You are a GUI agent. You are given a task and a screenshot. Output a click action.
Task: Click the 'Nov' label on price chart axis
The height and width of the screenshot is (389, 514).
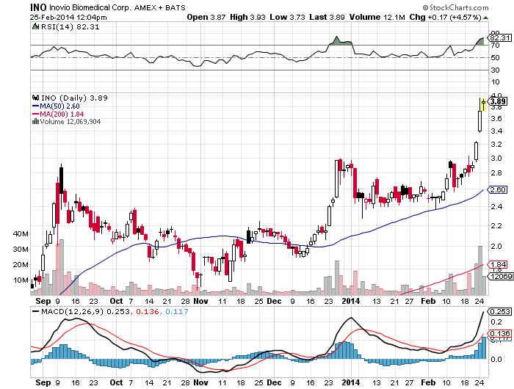tap(200, 301)
